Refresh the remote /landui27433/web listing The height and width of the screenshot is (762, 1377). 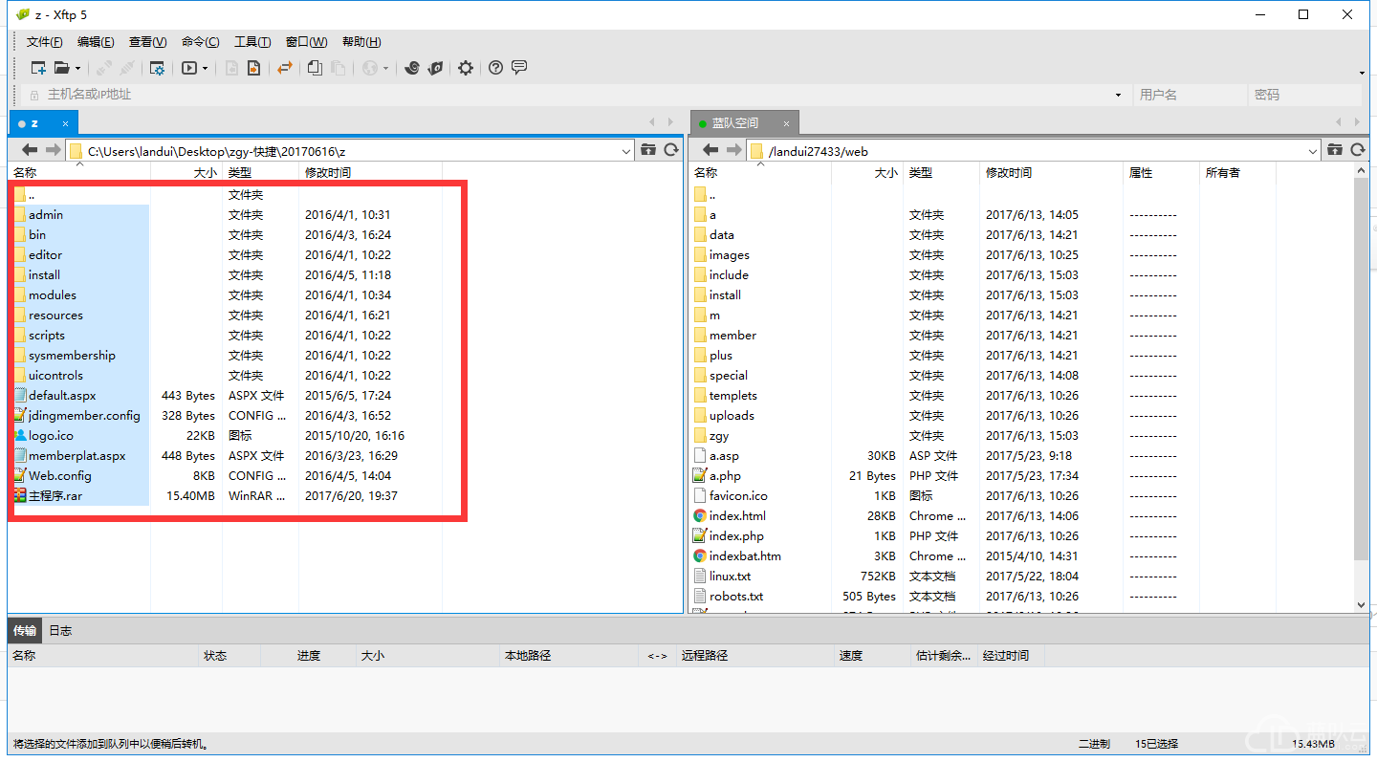(x=1352, y=150)
